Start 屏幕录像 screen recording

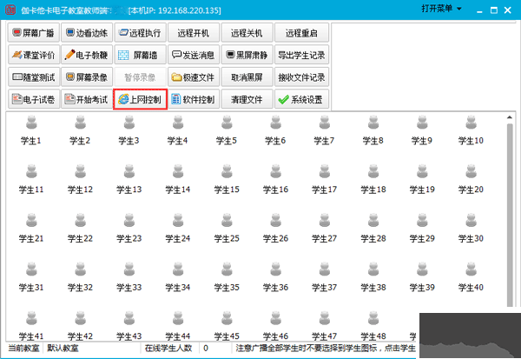click(87, 77)
